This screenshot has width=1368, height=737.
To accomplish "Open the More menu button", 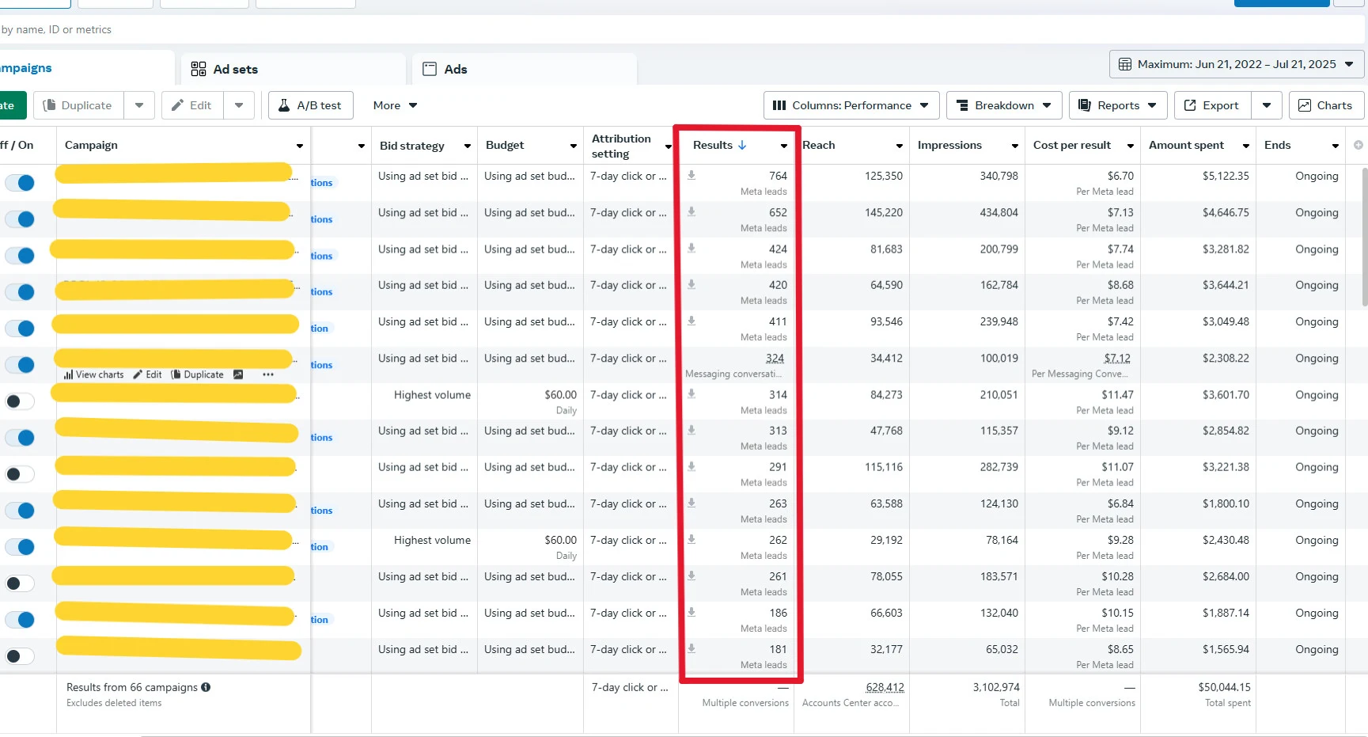I will (x=395, y=105).
